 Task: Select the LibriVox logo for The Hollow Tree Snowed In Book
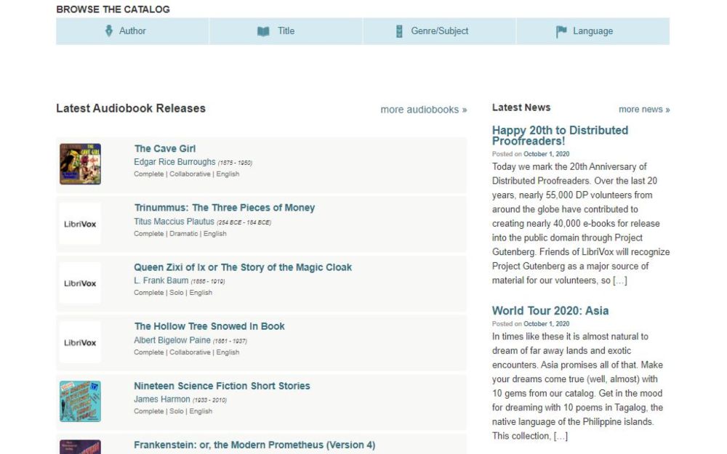click(80, 341)
